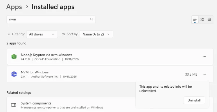Select Node.js Krypton via nvm-windows title
Image resolution: width=217 pixels, height=112 pixels.
coord(46,55)
